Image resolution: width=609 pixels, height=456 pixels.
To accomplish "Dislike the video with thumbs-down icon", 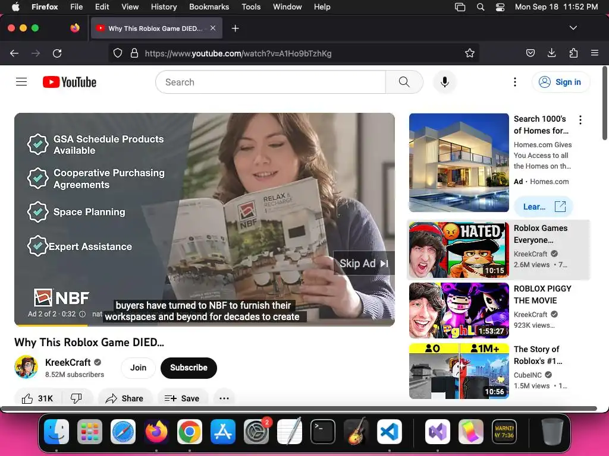I will (76, 398).
